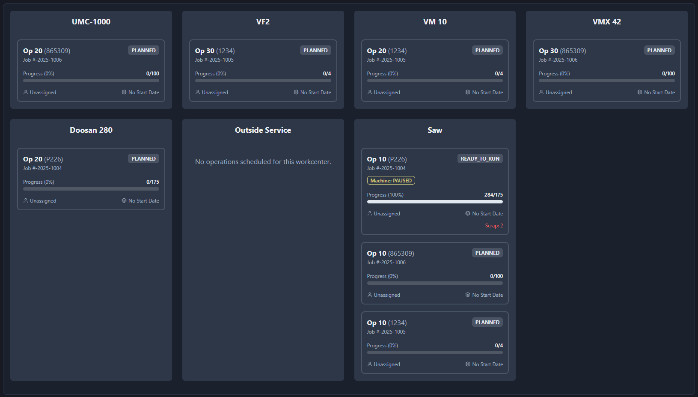The width and height of the screenshot is (698, 397).
Task: Click the PLANNED badge on Doosan 280 card
Action: (x=143, y=159)
